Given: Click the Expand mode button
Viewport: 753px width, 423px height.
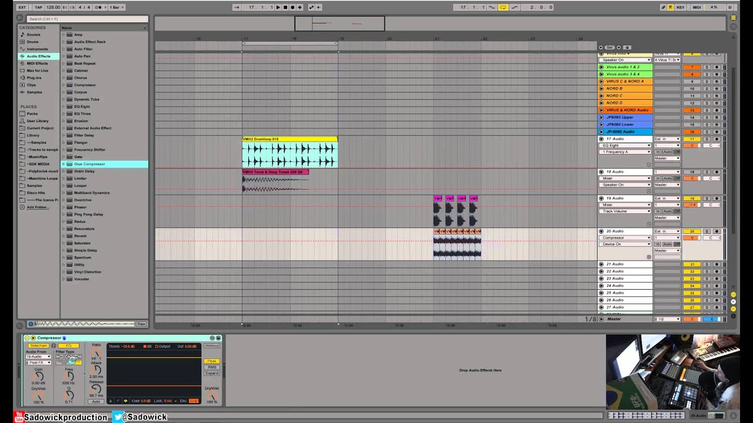Looking at the screenshot, I should (x=212, y=373).
